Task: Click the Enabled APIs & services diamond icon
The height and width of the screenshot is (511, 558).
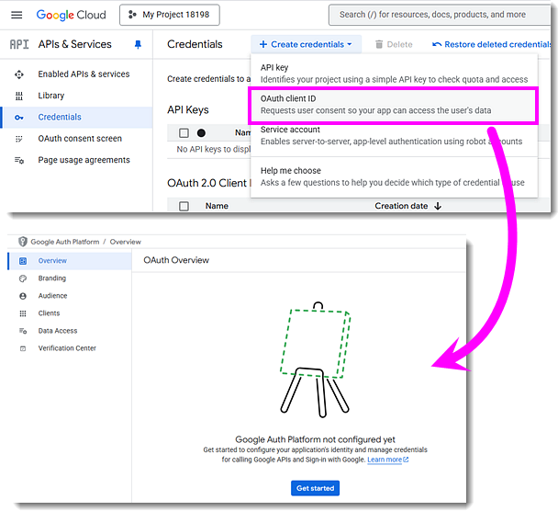Action: pyautogui.click(x=19, y=74)
